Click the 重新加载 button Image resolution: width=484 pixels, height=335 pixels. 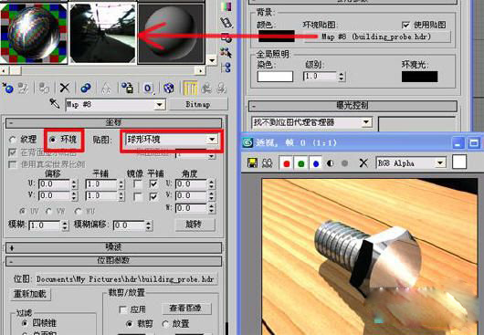30,293
